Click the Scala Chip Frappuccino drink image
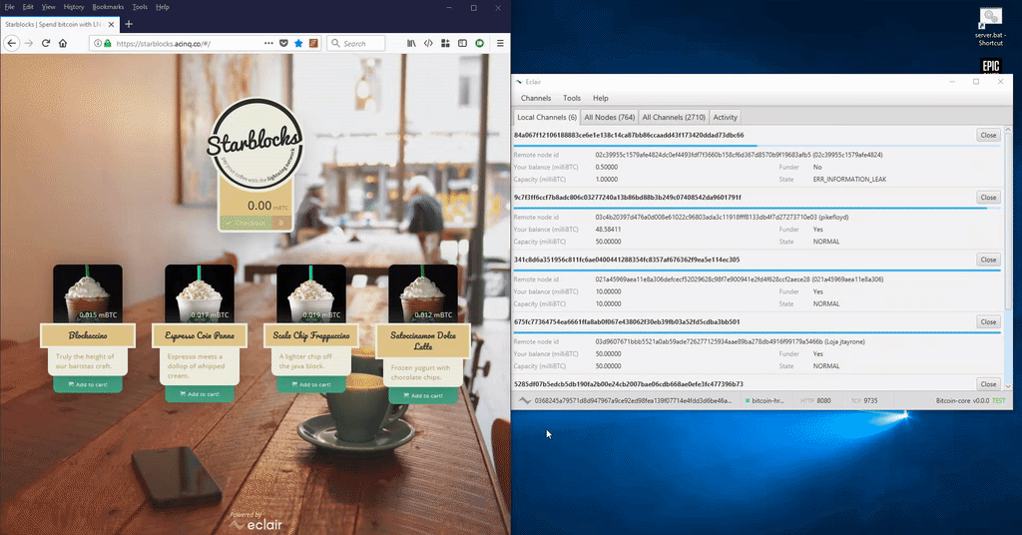 311,293
